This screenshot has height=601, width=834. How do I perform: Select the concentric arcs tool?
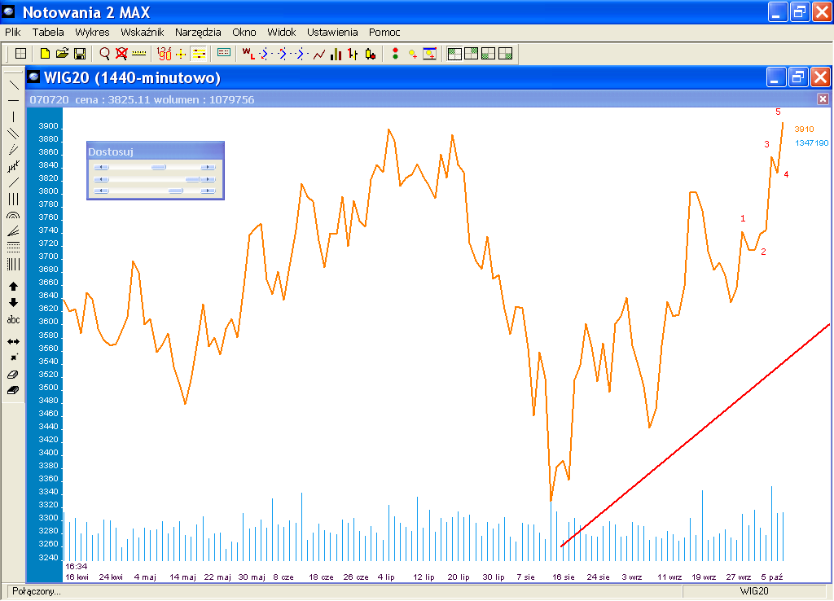[x=13, y=216]
